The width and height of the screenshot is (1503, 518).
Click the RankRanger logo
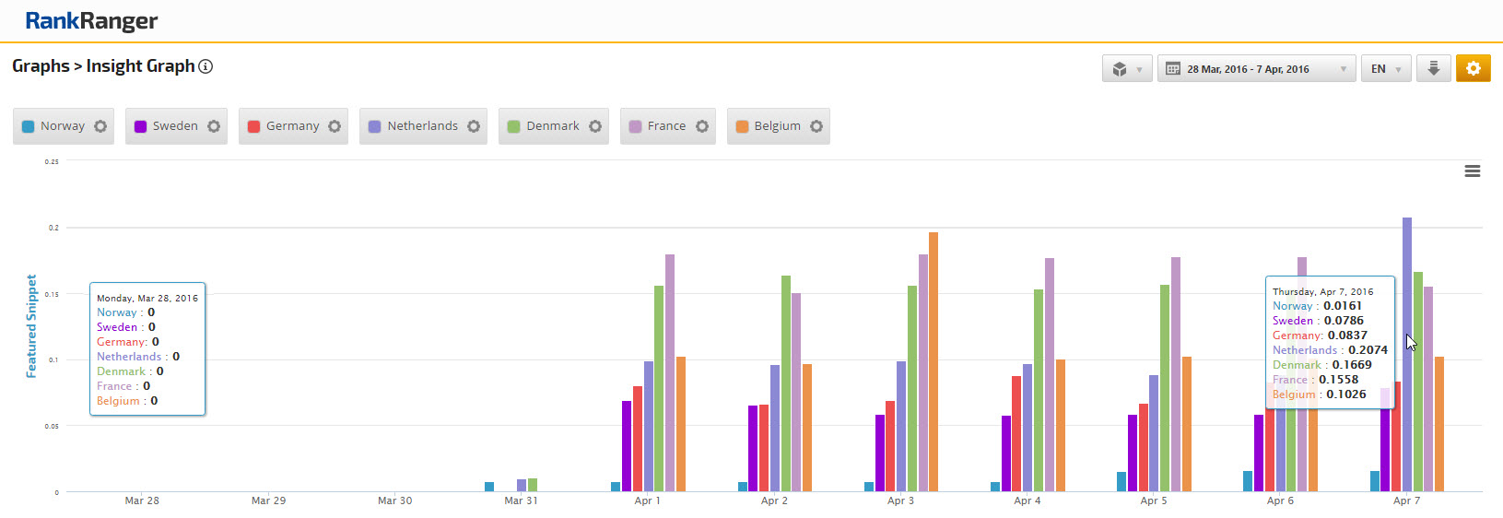(x=91, y=20)
